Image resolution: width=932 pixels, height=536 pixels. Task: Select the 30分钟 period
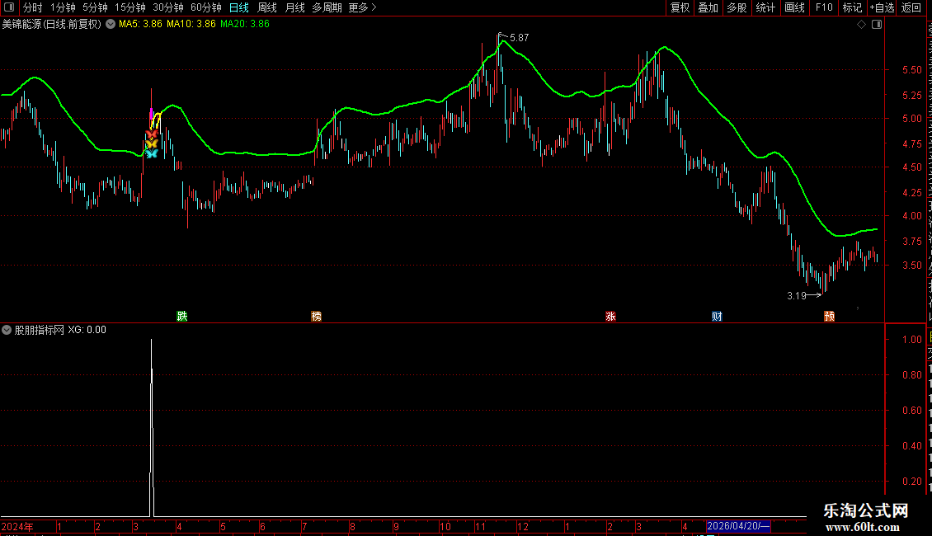click(168, 7)
